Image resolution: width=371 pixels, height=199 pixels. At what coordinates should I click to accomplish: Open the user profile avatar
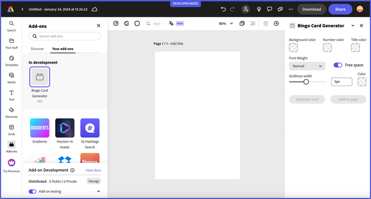click(x=360, y=9)
